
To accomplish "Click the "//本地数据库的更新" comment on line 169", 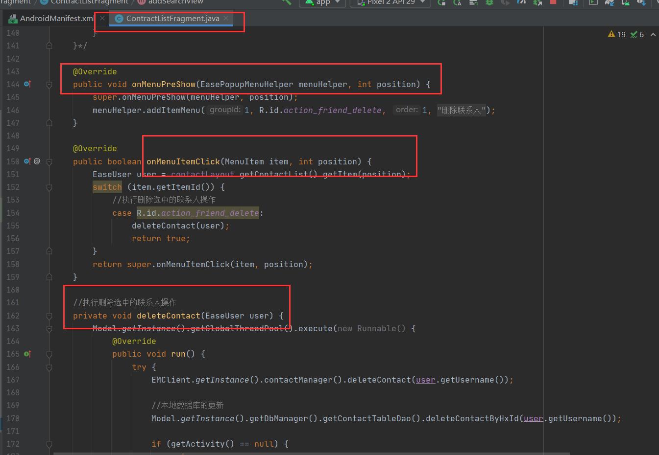I will [187, 405].
